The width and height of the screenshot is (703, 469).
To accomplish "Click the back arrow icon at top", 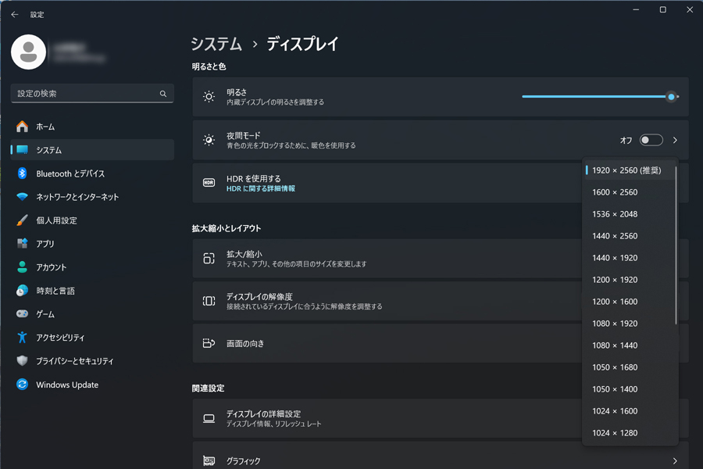I will click(15, 14).
